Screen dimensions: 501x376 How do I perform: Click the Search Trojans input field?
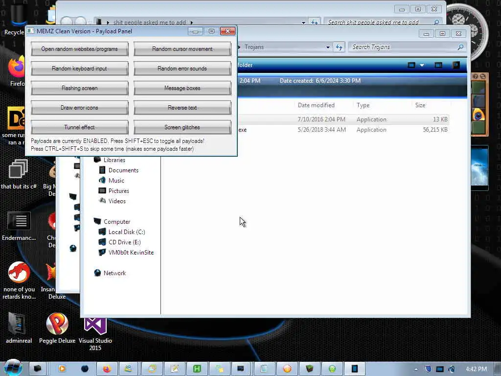point(407,47)
